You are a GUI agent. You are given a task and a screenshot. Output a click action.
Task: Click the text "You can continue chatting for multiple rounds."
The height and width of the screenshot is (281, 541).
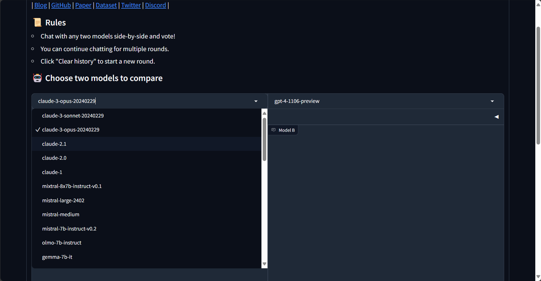[x=105, y=49]
